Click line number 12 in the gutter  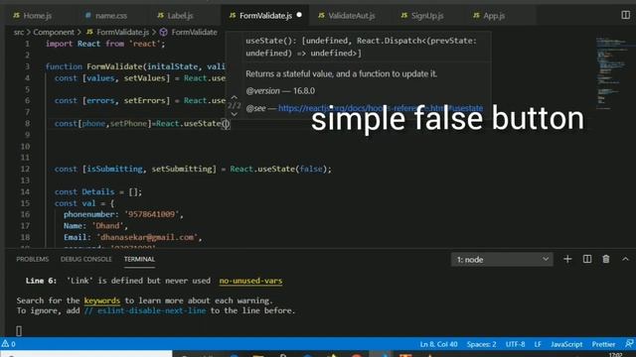click(25, 169)
